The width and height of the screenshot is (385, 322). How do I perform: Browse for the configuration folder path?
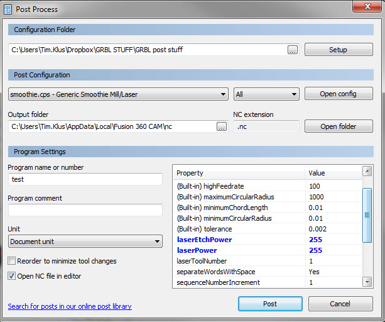coord(293,50)
